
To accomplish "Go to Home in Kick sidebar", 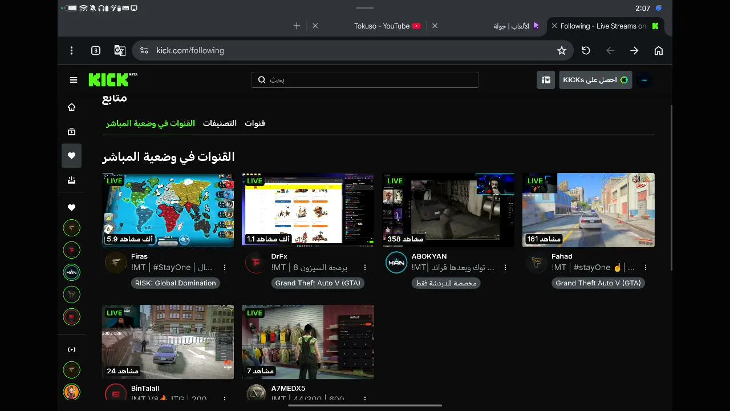I will [x=71, y=107].
